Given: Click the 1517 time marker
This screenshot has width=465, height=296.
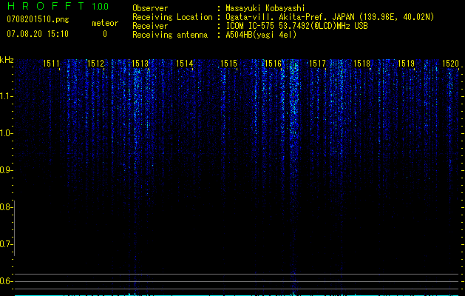Looking at the screenshot, I should [x=317, y=64].
